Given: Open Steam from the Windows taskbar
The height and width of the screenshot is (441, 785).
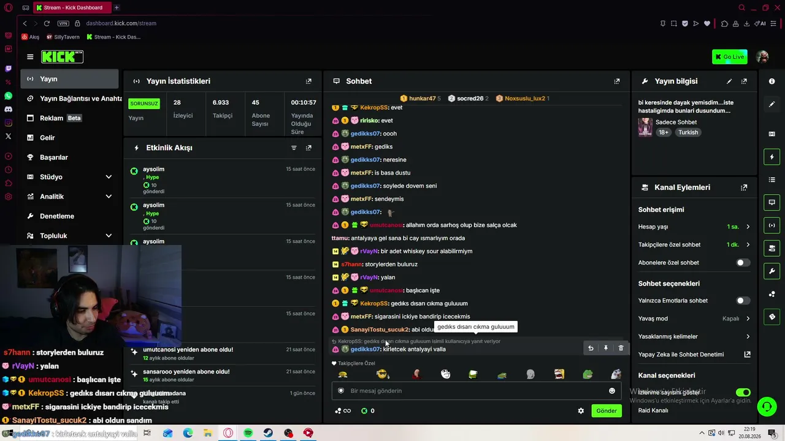Looking at the screenshot, I should tap(268, 433).
